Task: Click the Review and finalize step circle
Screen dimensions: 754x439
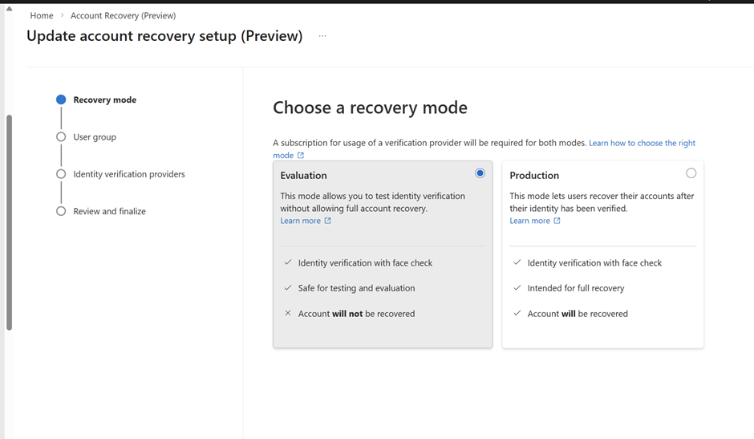Action: point(61,211)
